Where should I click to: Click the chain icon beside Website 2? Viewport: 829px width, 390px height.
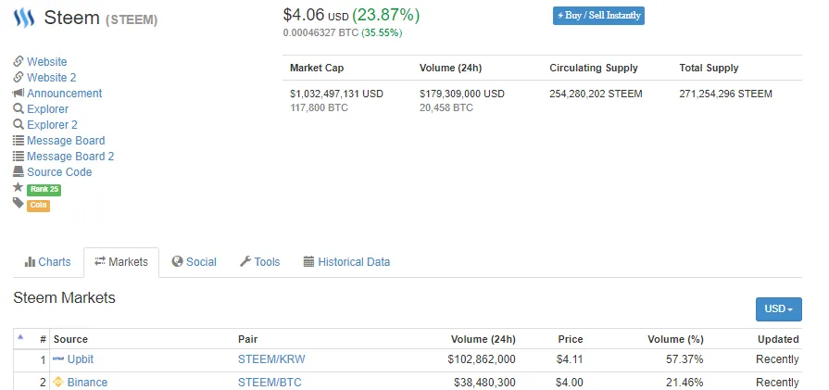tap(19, 77)
